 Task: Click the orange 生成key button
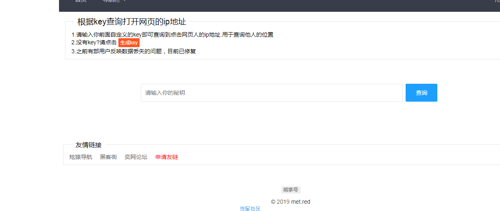coord(129,43)
